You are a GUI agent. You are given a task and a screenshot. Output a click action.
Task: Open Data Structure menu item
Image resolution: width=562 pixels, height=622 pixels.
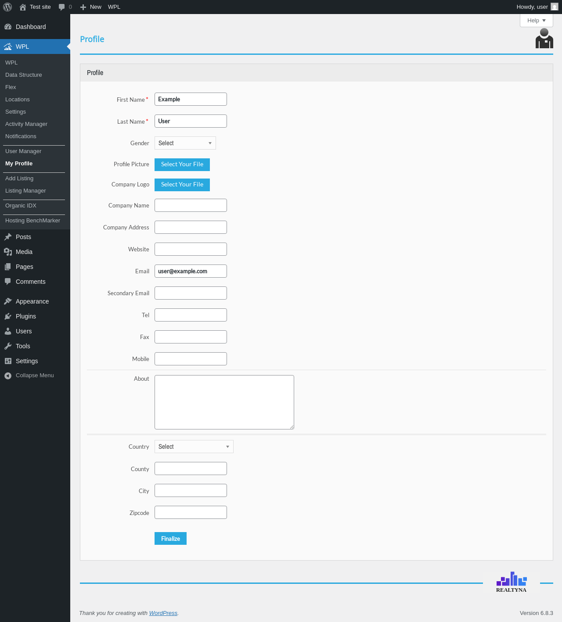coord(24,75)
